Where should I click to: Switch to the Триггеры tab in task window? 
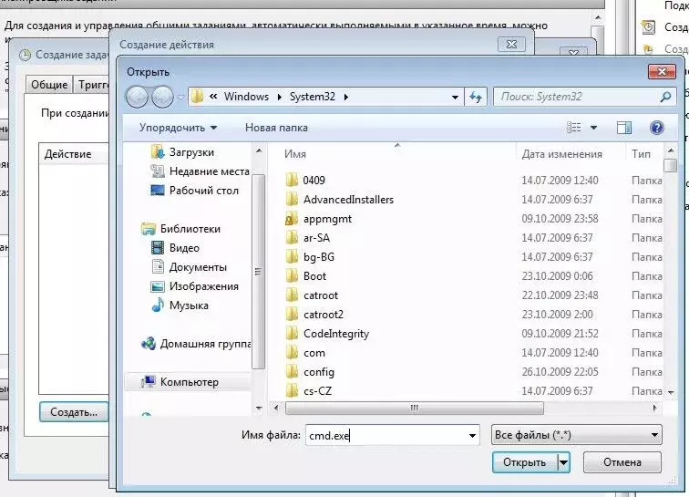[93, 85]
